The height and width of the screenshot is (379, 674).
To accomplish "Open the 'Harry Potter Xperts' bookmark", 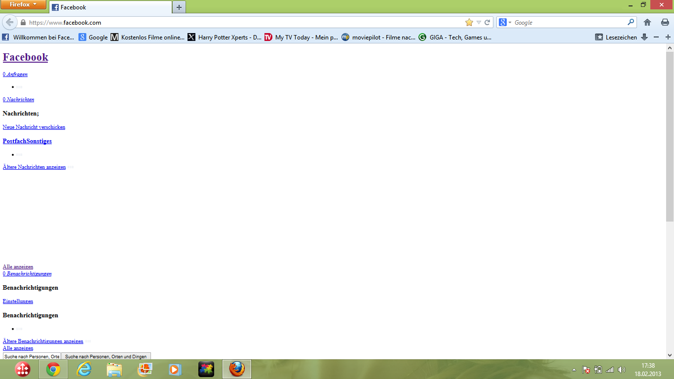I will [x=225, y=37].
